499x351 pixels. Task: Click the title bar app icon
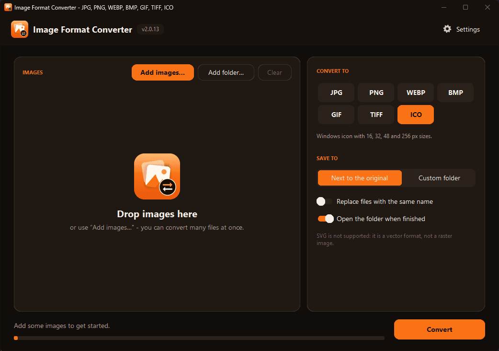tap(8, 7)
